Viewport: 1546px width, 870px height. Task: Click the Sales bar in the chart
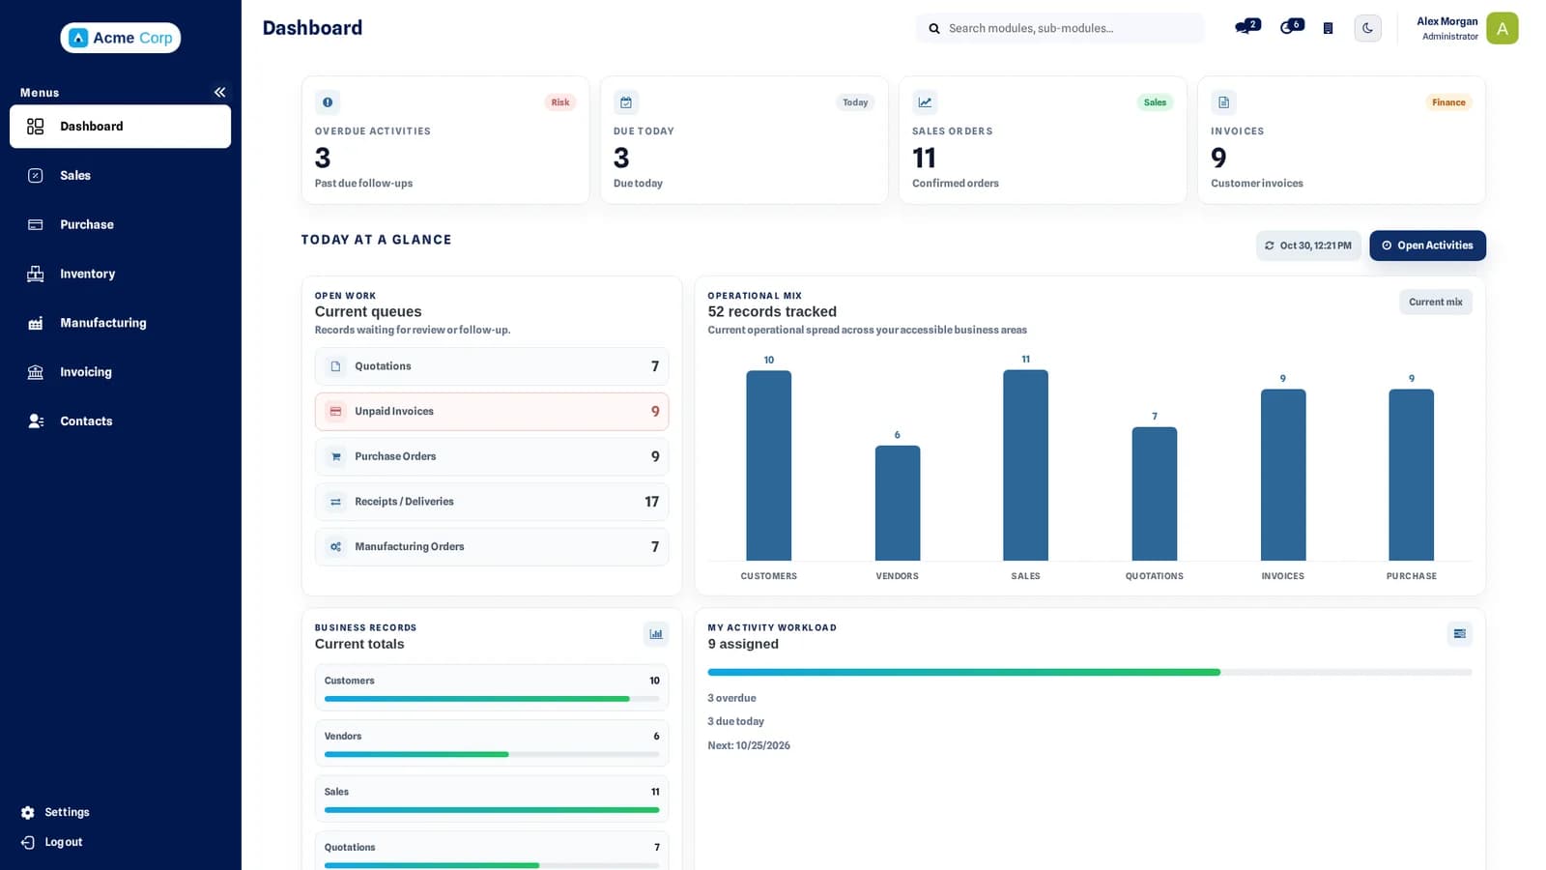[x=1025, y=465]
